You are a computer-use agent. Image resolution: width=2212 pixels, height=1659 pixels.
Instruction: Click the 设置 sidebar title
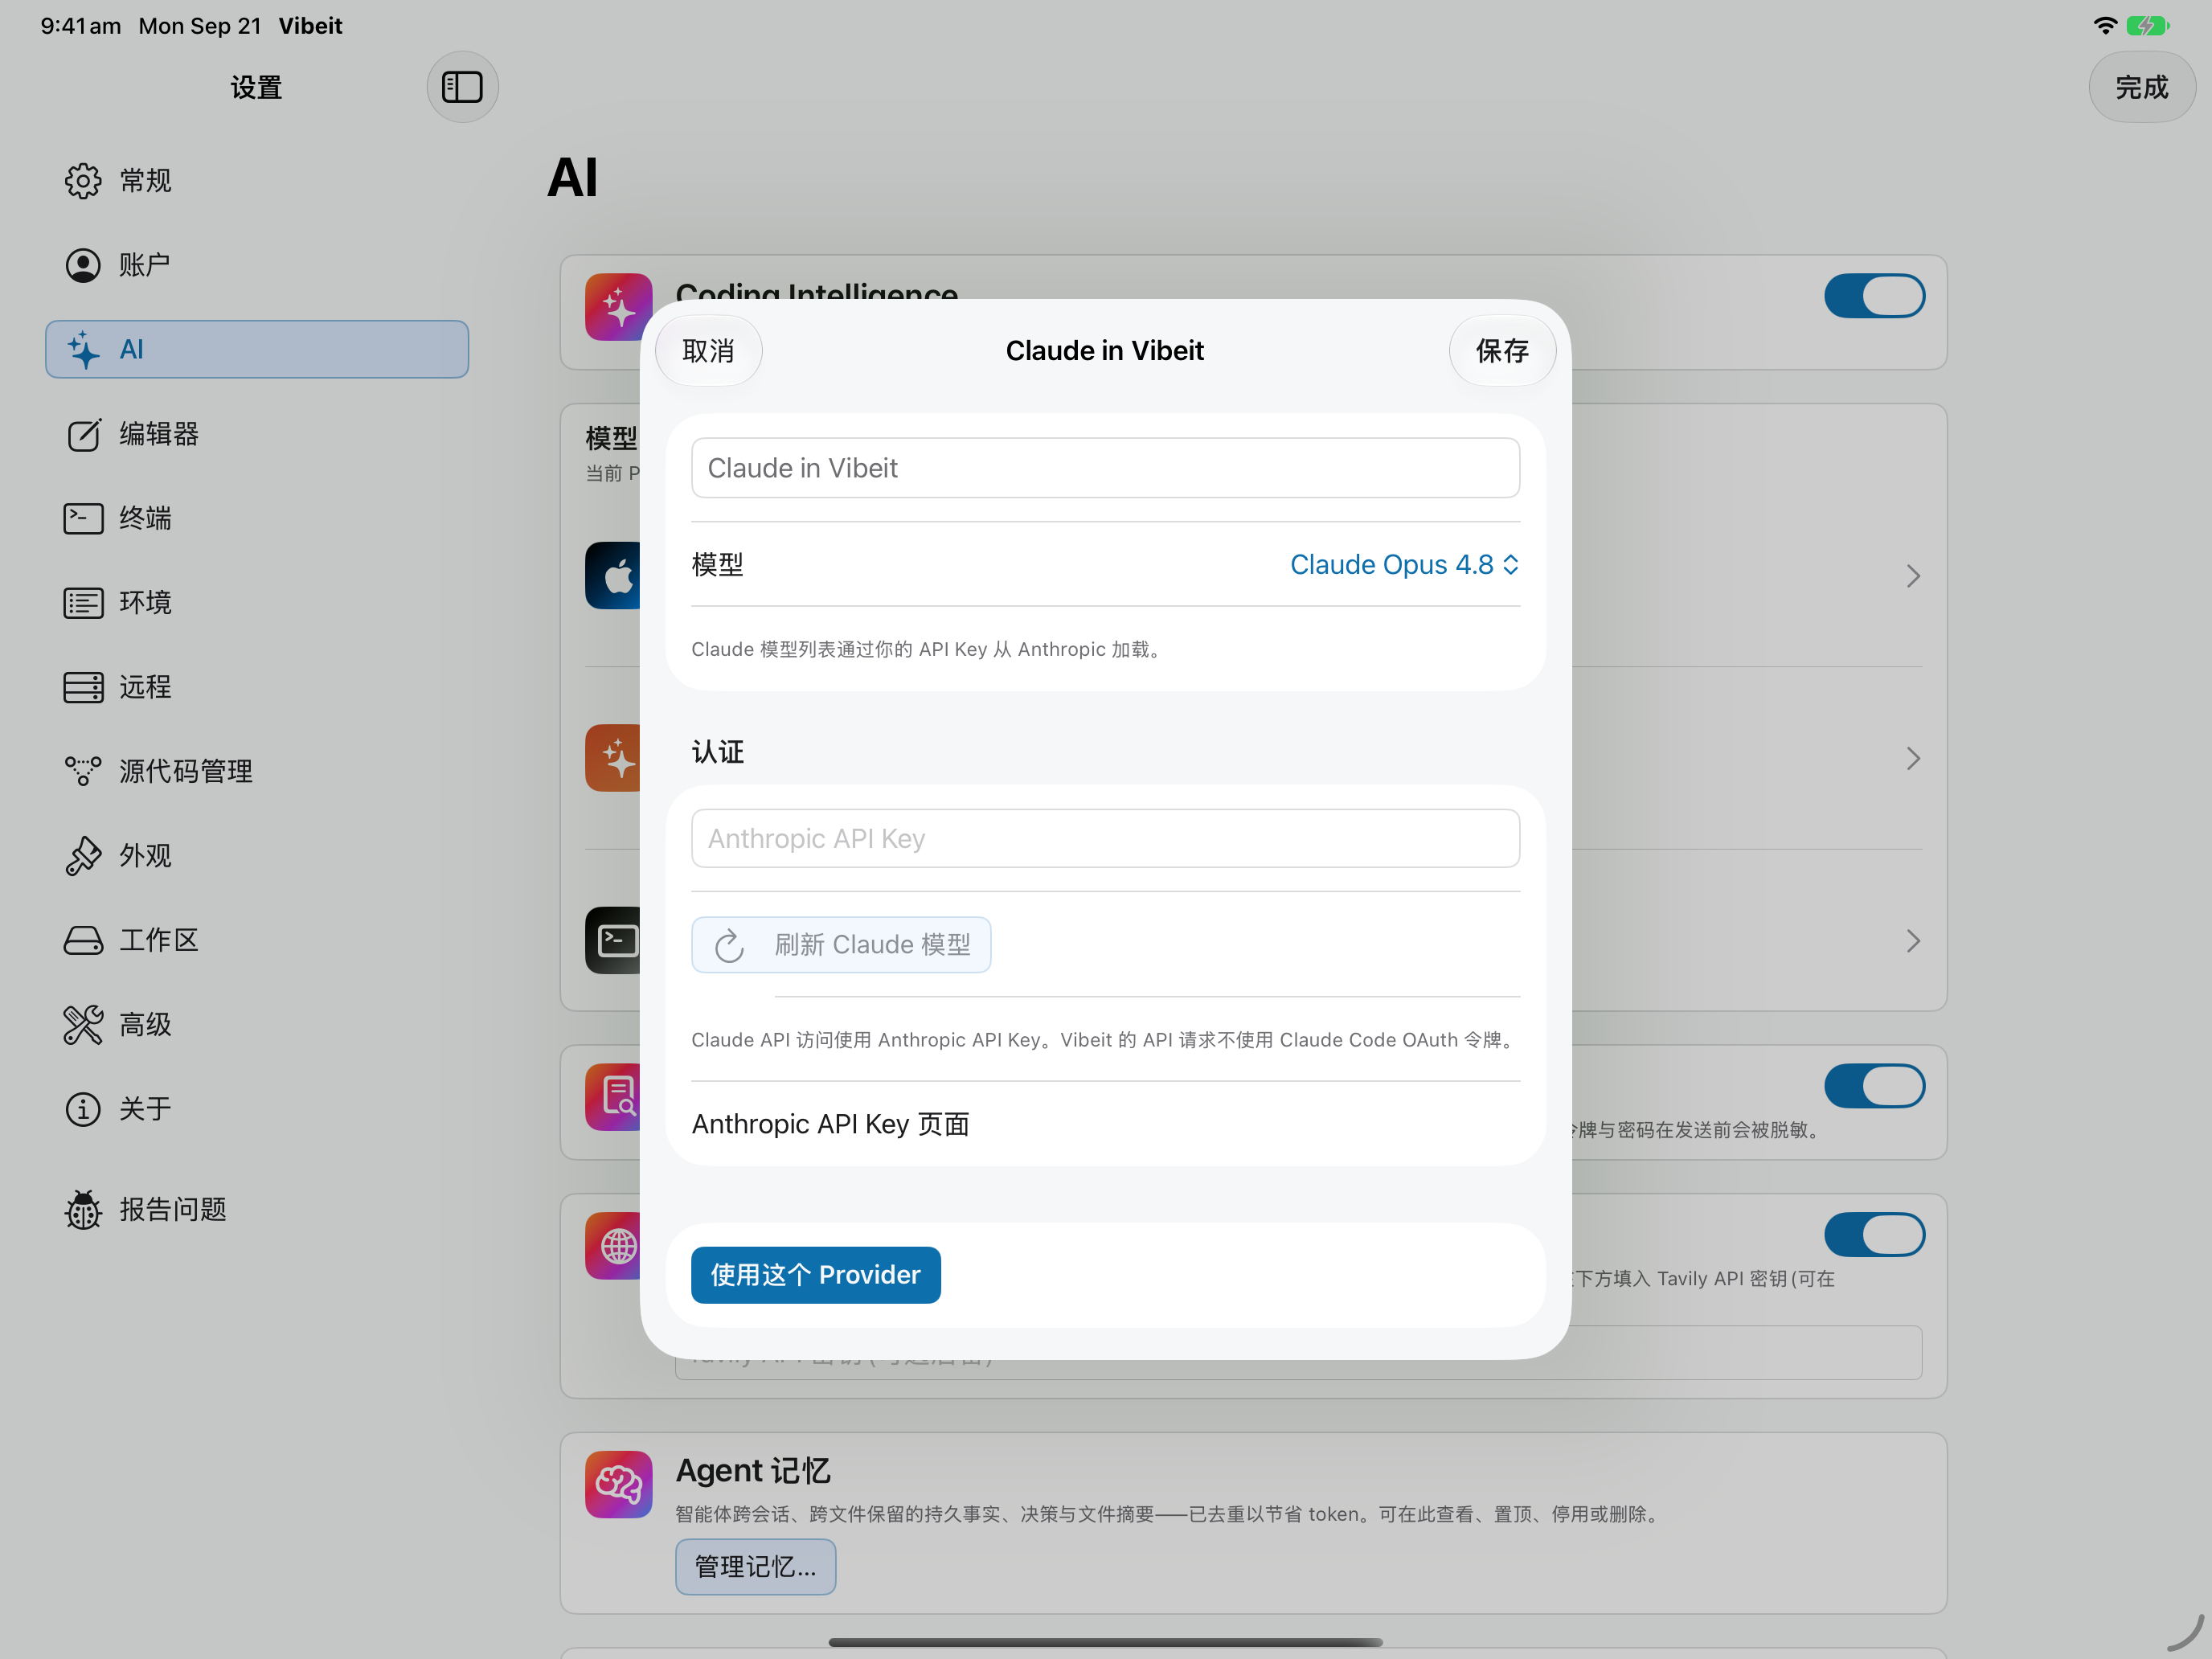(x=256, y=88)
